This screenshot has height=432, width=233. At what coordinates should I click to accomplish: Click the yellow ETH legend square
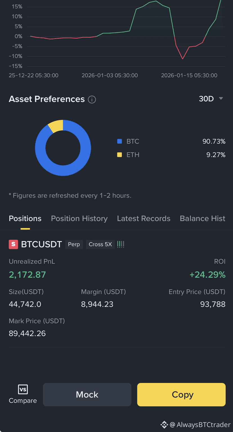pos(120,155)
